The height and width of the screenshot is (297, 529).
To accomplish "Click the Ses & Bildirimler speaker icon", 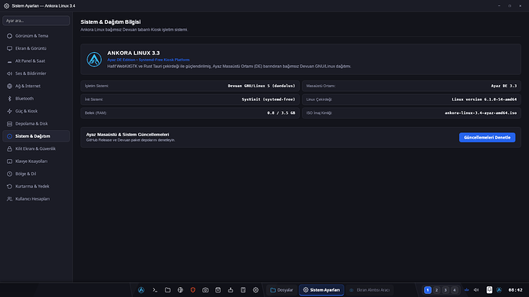I will click(9, 73).
